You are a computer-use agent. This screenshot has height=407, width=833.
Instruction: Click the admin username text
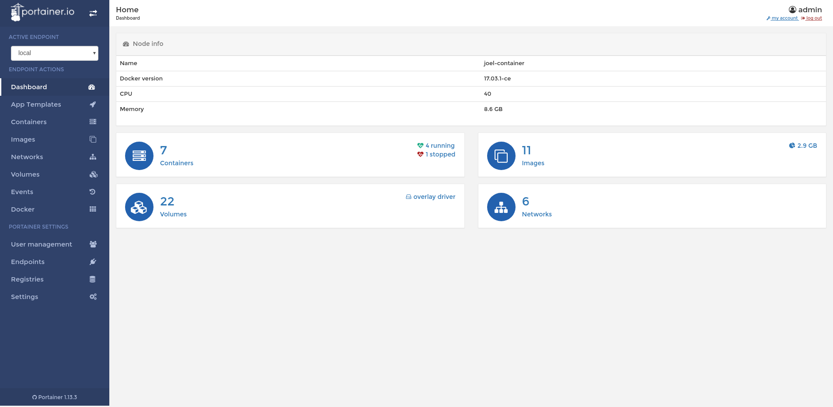(x=810, y=10)
